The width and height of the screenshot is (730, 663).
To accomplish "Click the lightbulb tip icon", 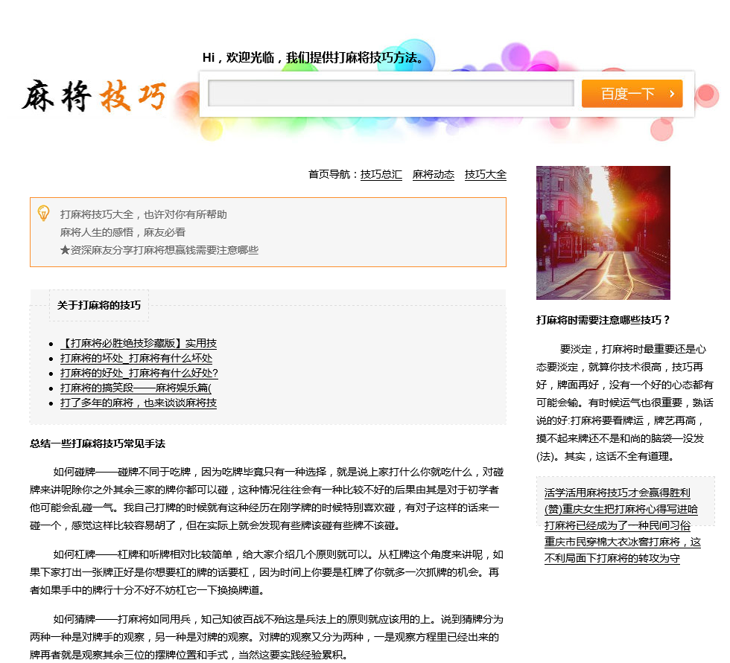I will click(x=43, y=213).
